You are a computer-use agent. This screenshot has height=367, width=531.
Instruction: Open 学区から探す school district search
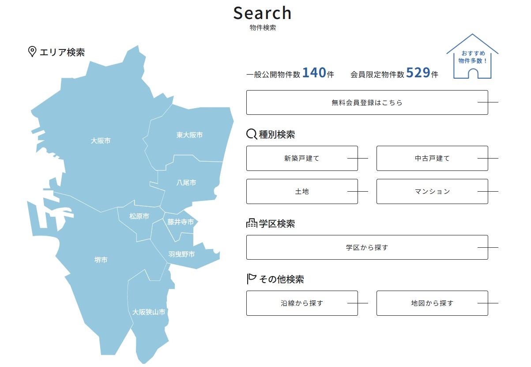367,247
